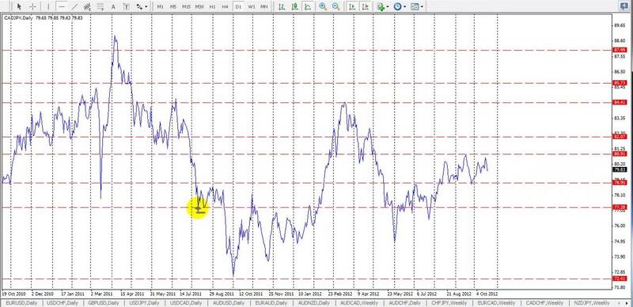The height and width of the screenshot is (307, 633).
Task: Switch to H1 timeframe
Action: [212, 6]
